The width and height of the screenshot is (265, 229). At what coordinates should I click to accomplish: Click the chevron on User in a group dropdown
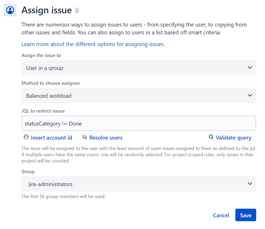250,68
